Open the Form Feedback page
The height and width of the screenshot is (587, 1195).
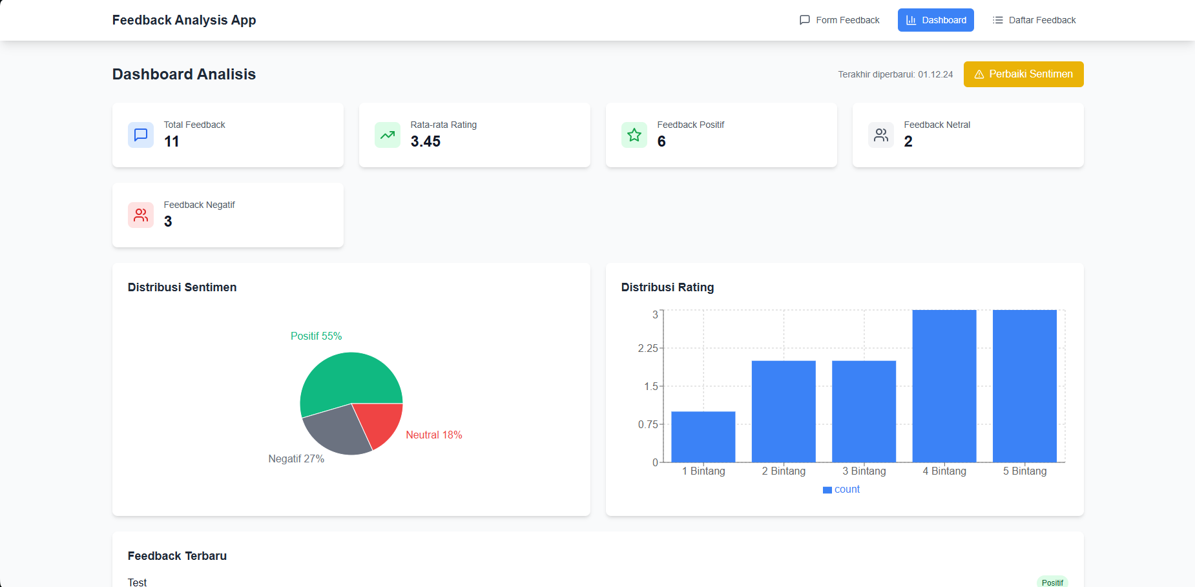[x=840, y=20]
